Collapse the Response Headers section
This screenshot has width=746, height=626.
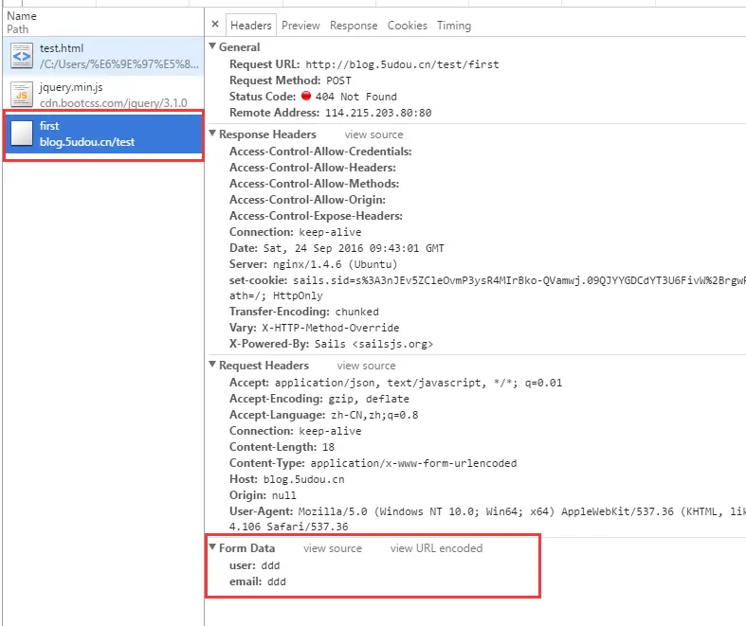tap(212, 134)
